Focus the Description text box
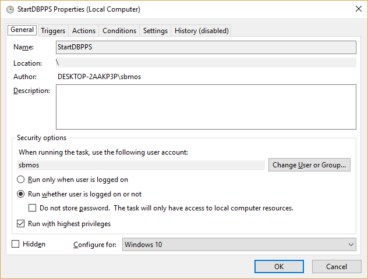Viewport: 368px width, 279px height. (x=206, y=107)
